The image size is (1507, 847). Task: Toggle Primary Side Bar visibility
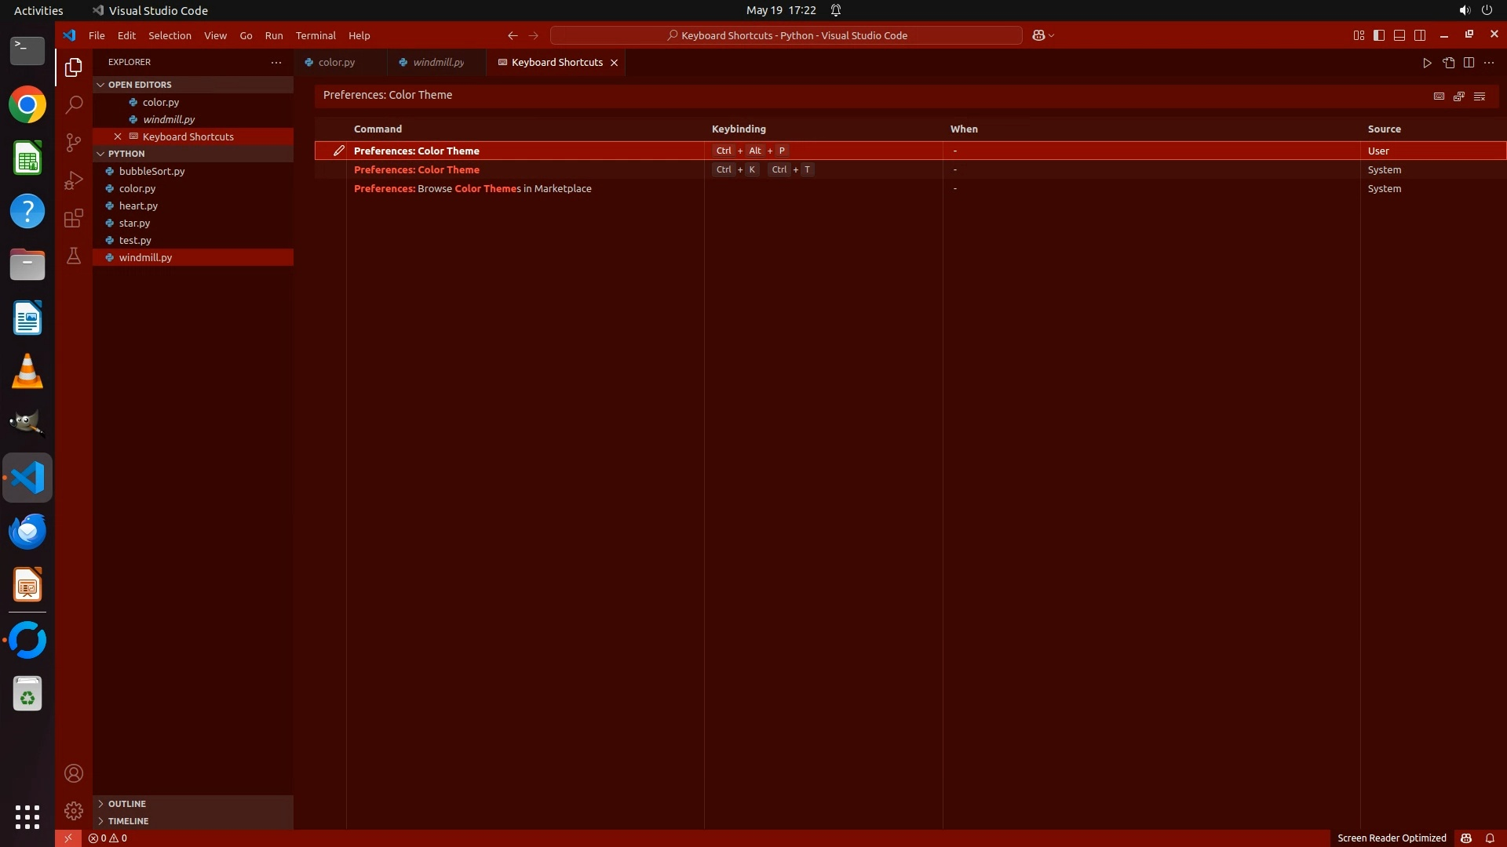coord(1379,35)
